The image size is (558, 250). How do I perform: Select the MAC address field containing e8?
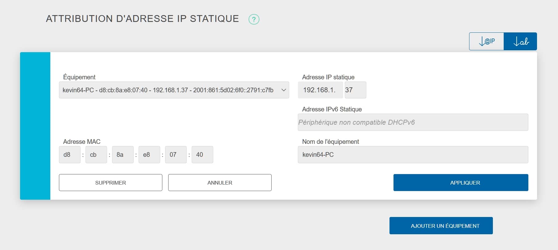pyautogui.click(x=149, y=155)
